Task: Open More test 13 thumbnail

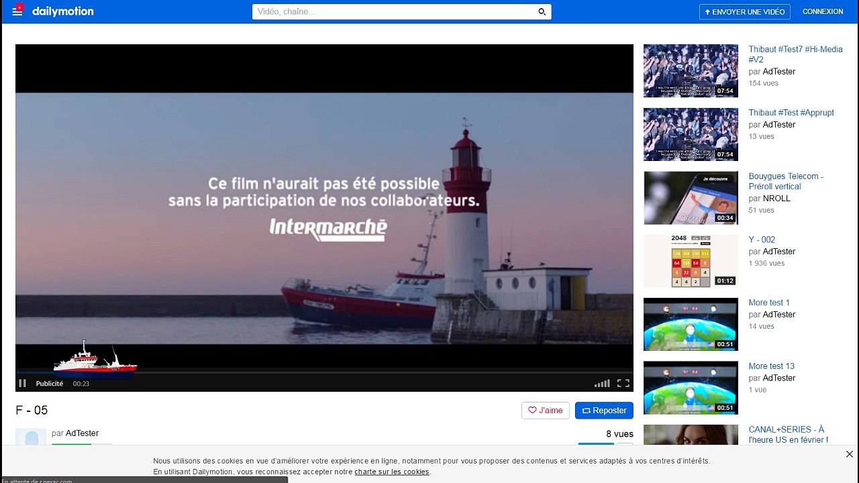Action: click(x=691, y=388)
